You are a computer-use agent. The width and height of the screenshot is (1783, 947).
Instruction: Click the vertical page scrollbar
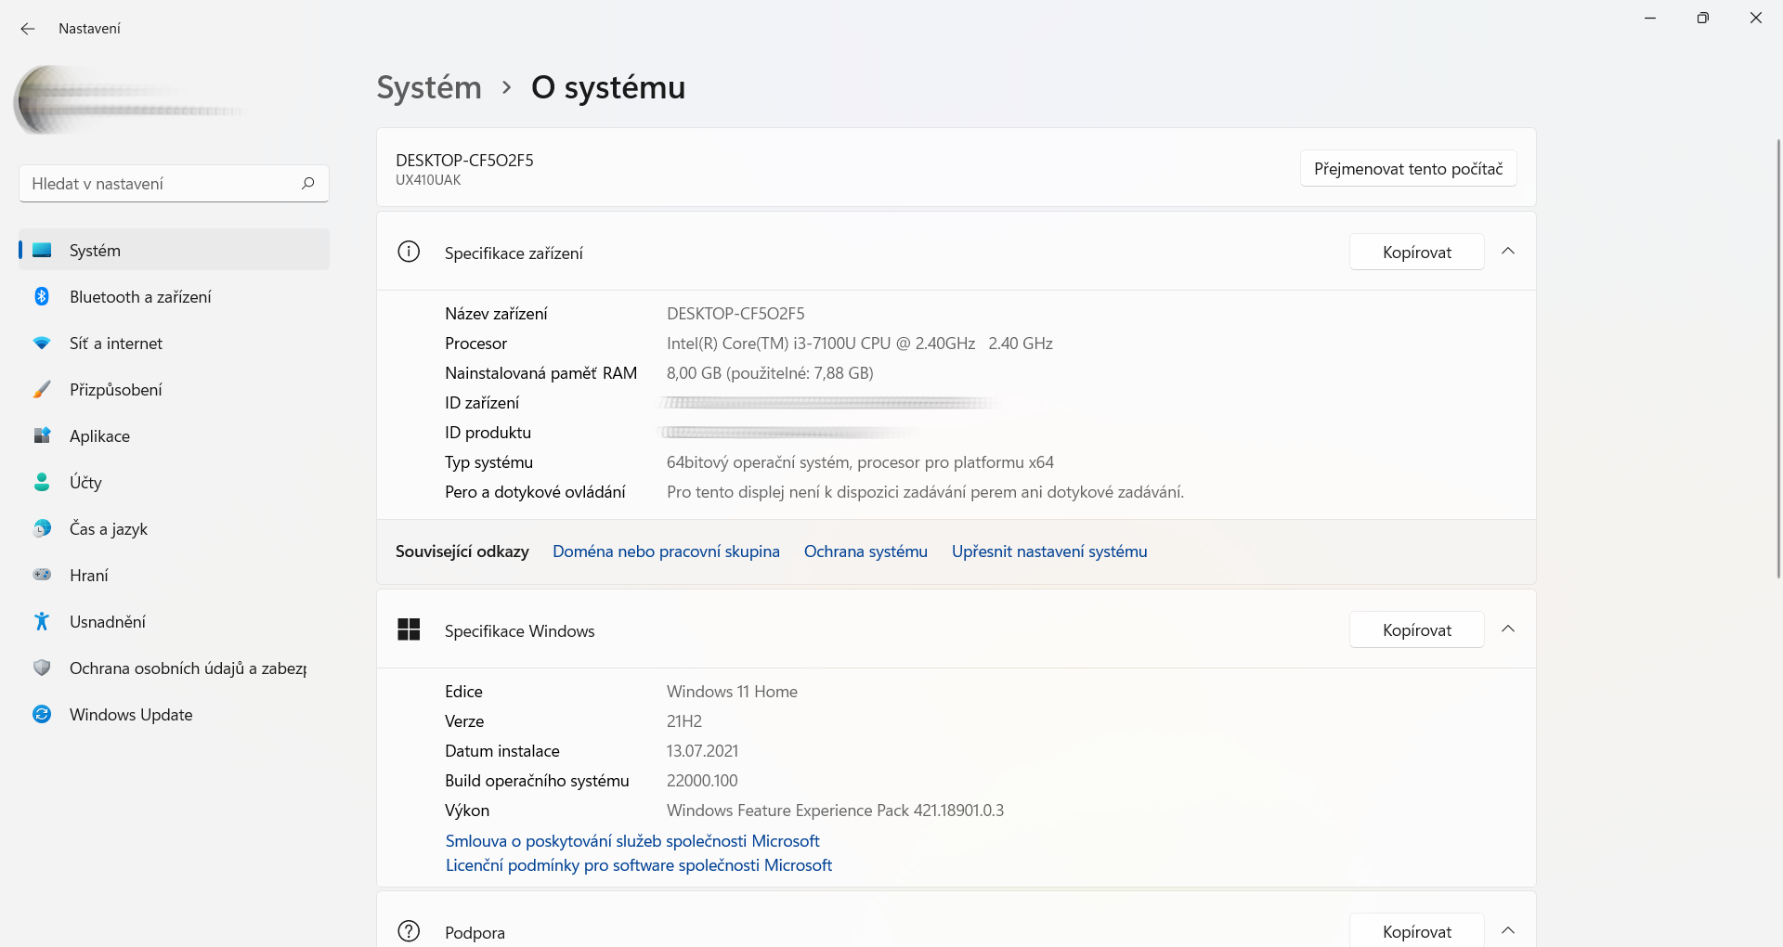click(1778, 357)
